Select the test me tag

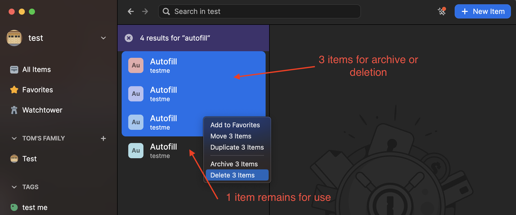coord(35,207)
